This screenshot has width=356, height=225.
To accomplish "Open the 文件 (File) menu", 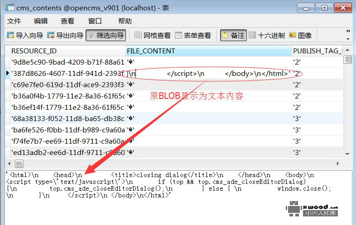I will click(14, 21).
